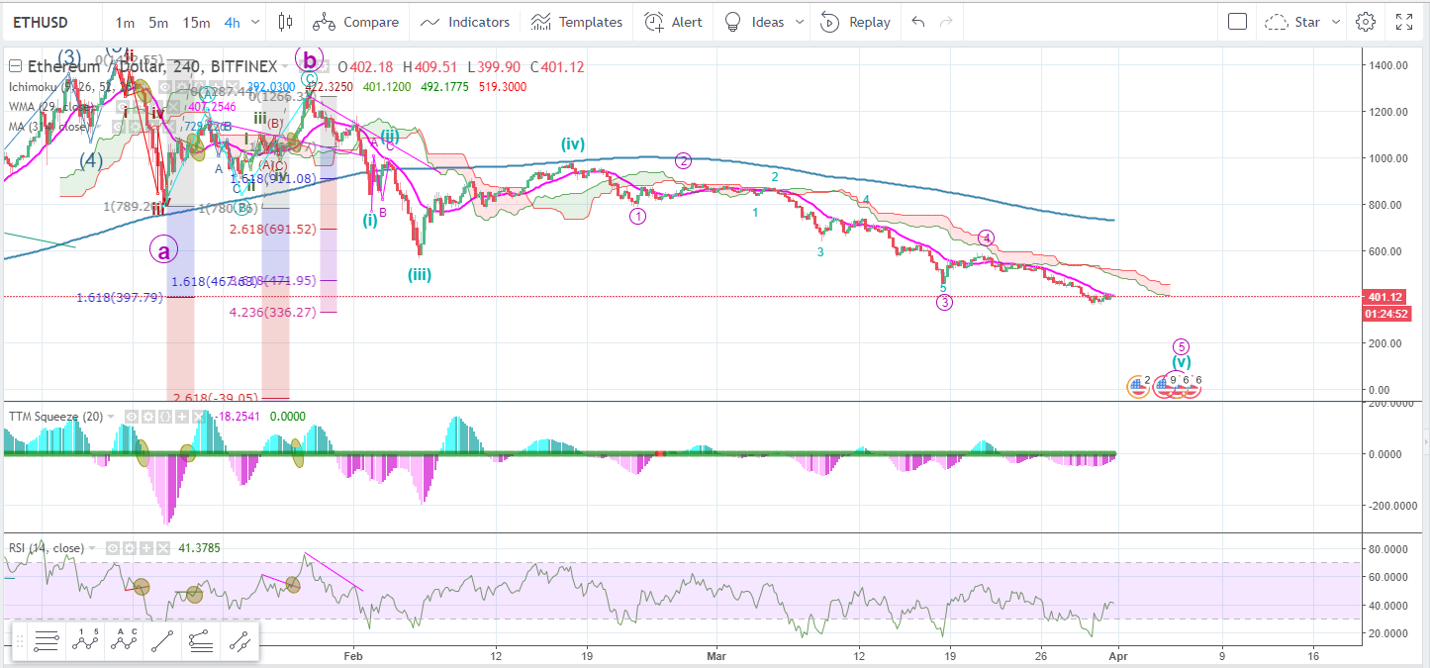
Task: Click the large magenta 'a' wave label
Action: click(164, 250)
